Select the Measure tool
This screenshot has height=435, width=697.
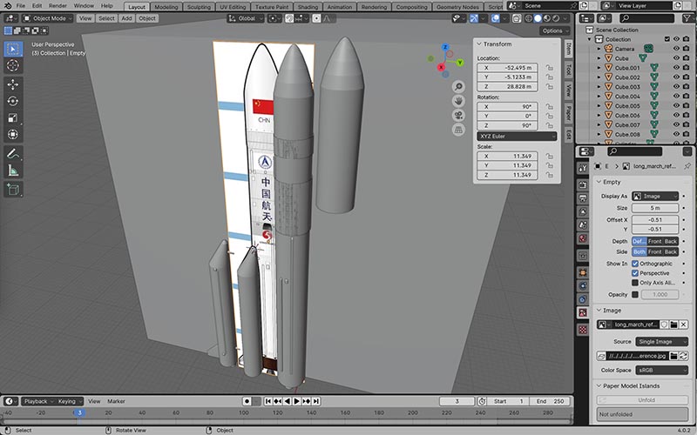pyautogui.click(x=14, y=170)
